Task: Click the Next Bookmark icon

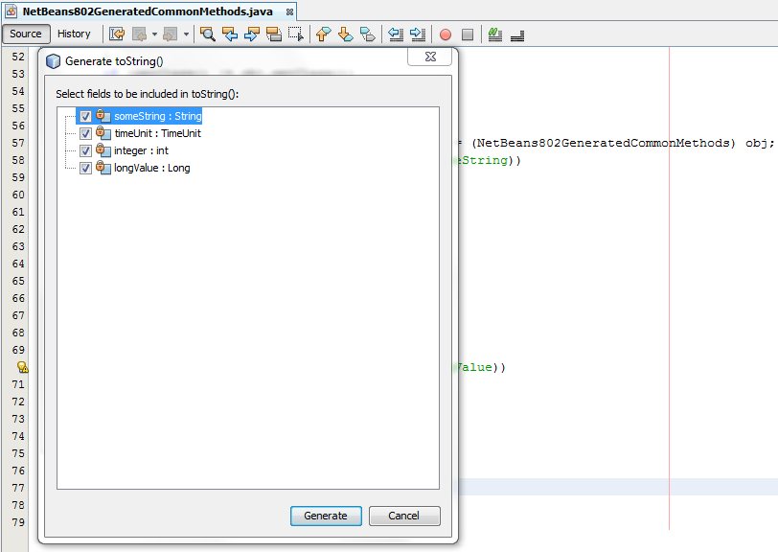Action: [x=346, y=34]
